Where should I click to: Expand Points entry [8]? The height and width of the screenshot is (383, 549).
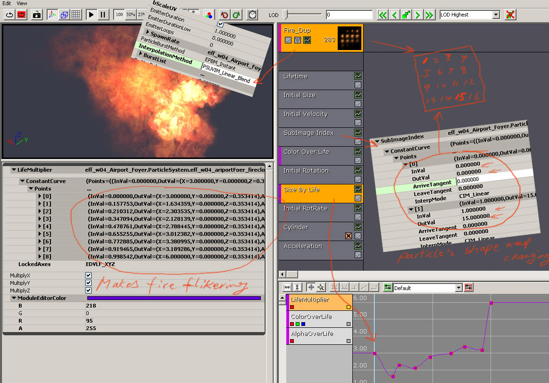point(40,257)
